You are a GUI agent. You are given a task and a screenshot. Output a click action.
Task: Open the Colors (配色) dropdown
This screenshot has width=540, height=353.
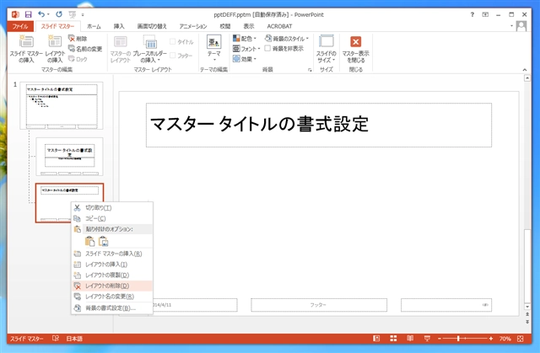click(x=245, y=39)
